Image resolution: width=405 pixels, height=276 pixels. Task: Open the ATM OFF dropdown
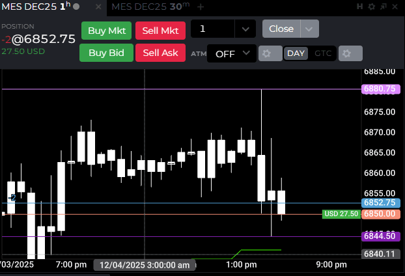pyautogui.click(x=232, y=53)
